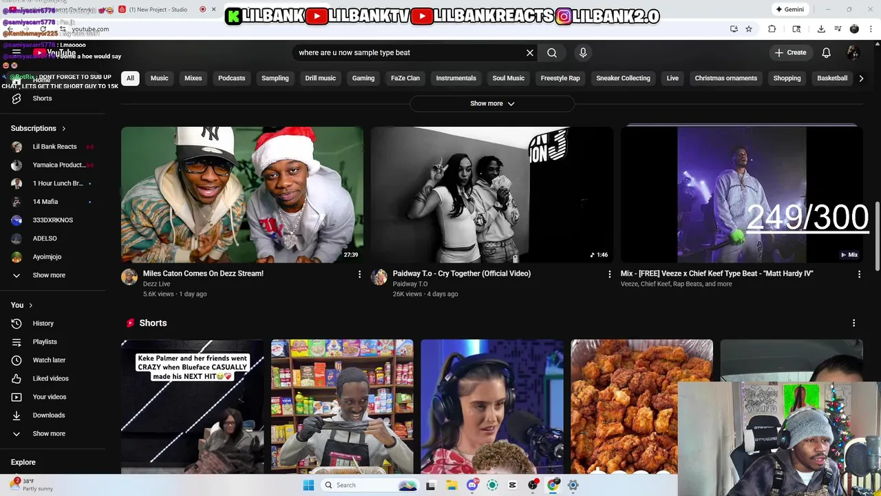Image resolution: width=881 pixels, height=496 pixels.
Task: Select the Freestyle Rap filter chip
Action: pyautogui.click(x=560, y=78)
